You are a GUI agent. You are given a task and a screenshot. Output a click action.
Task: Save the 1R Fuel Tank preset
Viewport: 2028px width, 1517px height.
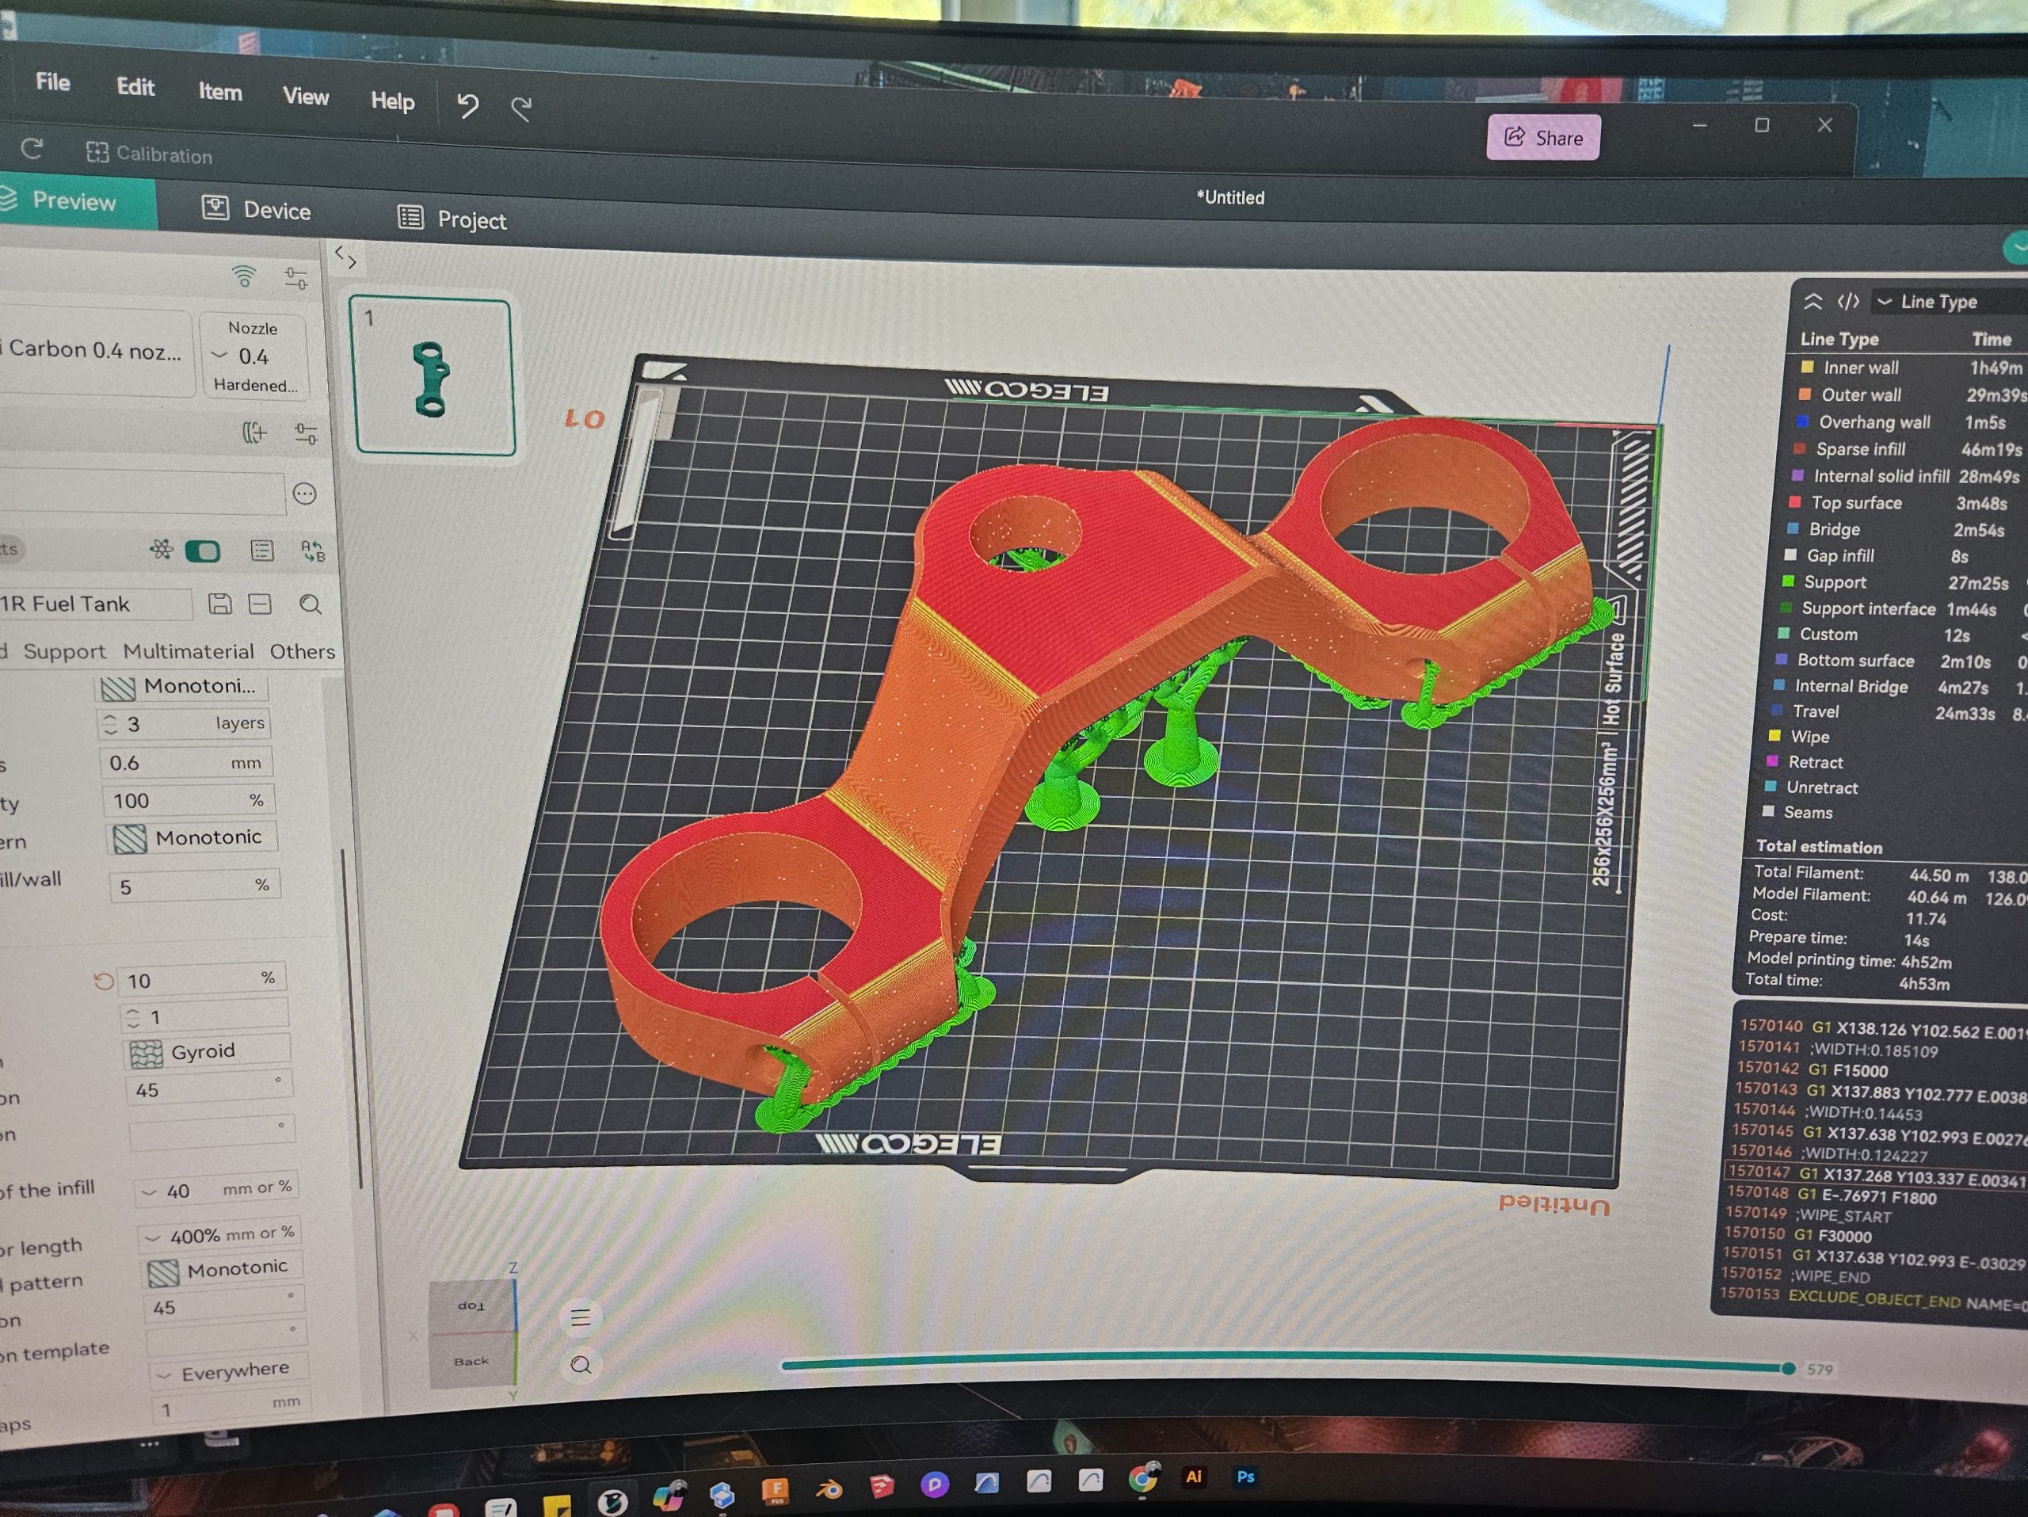click(x=219, y=603)
